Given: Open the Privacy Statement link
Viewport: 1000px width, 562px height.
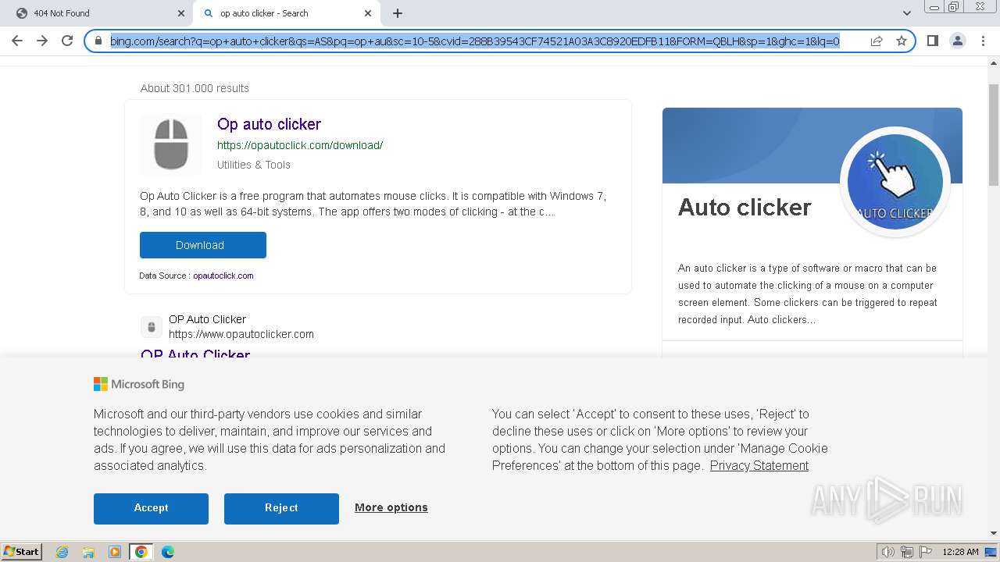Looking at the screenshot, I should (759, 465).
